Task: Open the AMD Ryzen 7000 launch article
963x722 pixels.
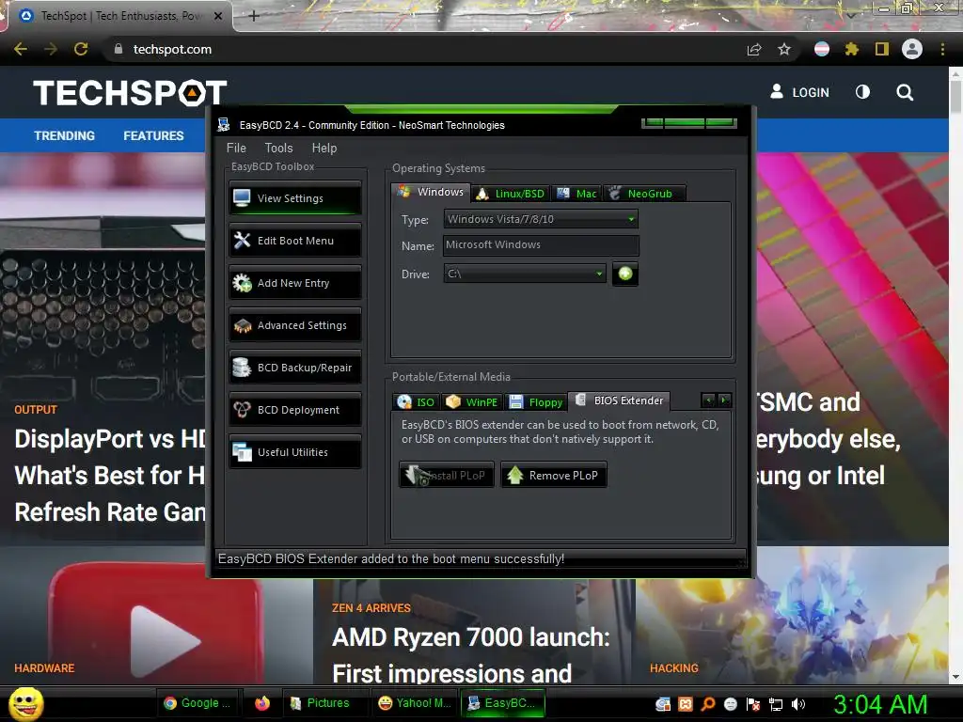Action: 471,654
